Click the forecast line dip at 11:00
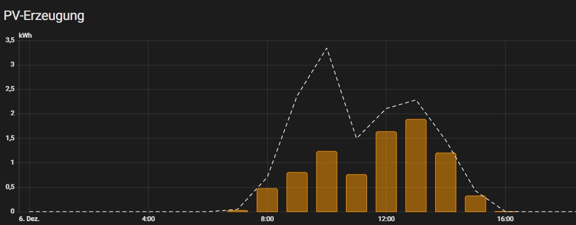 356,137
